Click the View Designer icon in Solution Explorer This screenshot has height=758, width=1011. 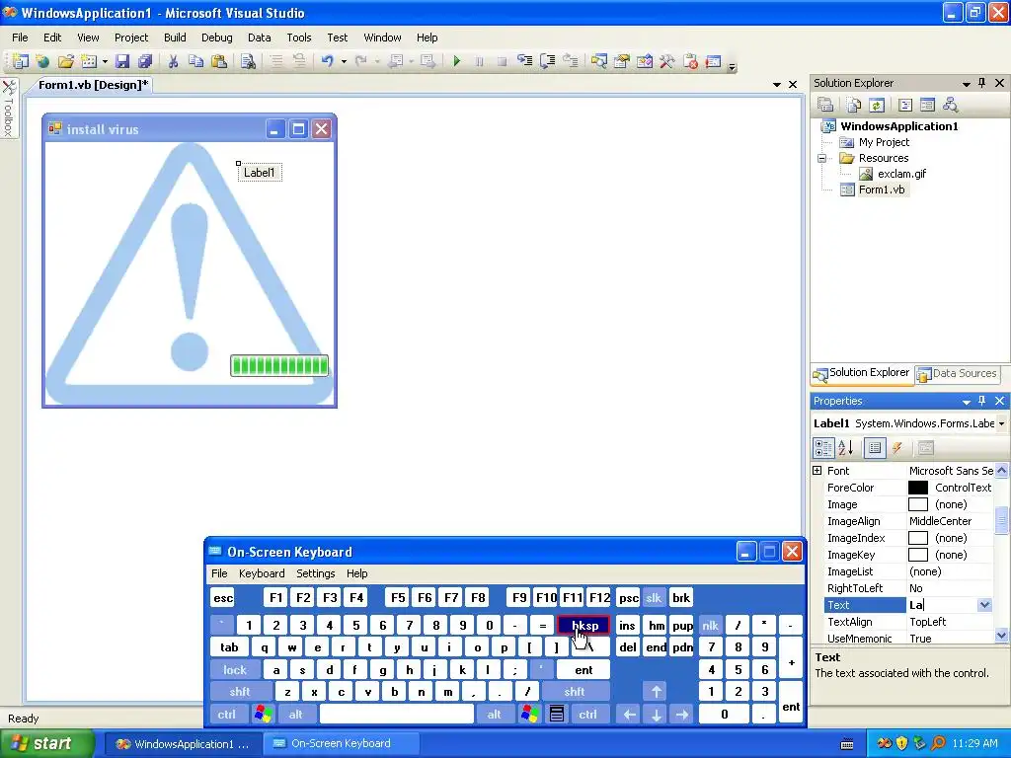click(x=927, y=105)
